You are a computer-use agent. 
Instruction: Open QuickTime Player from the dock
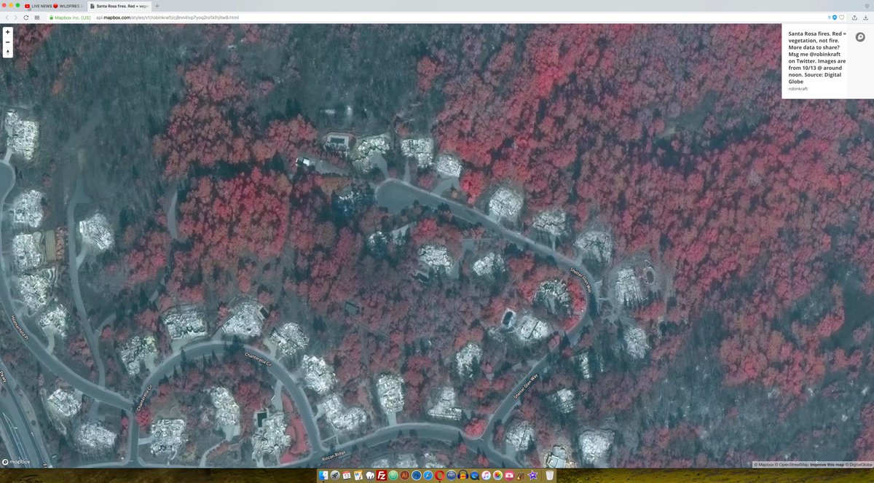coord(474,475)
